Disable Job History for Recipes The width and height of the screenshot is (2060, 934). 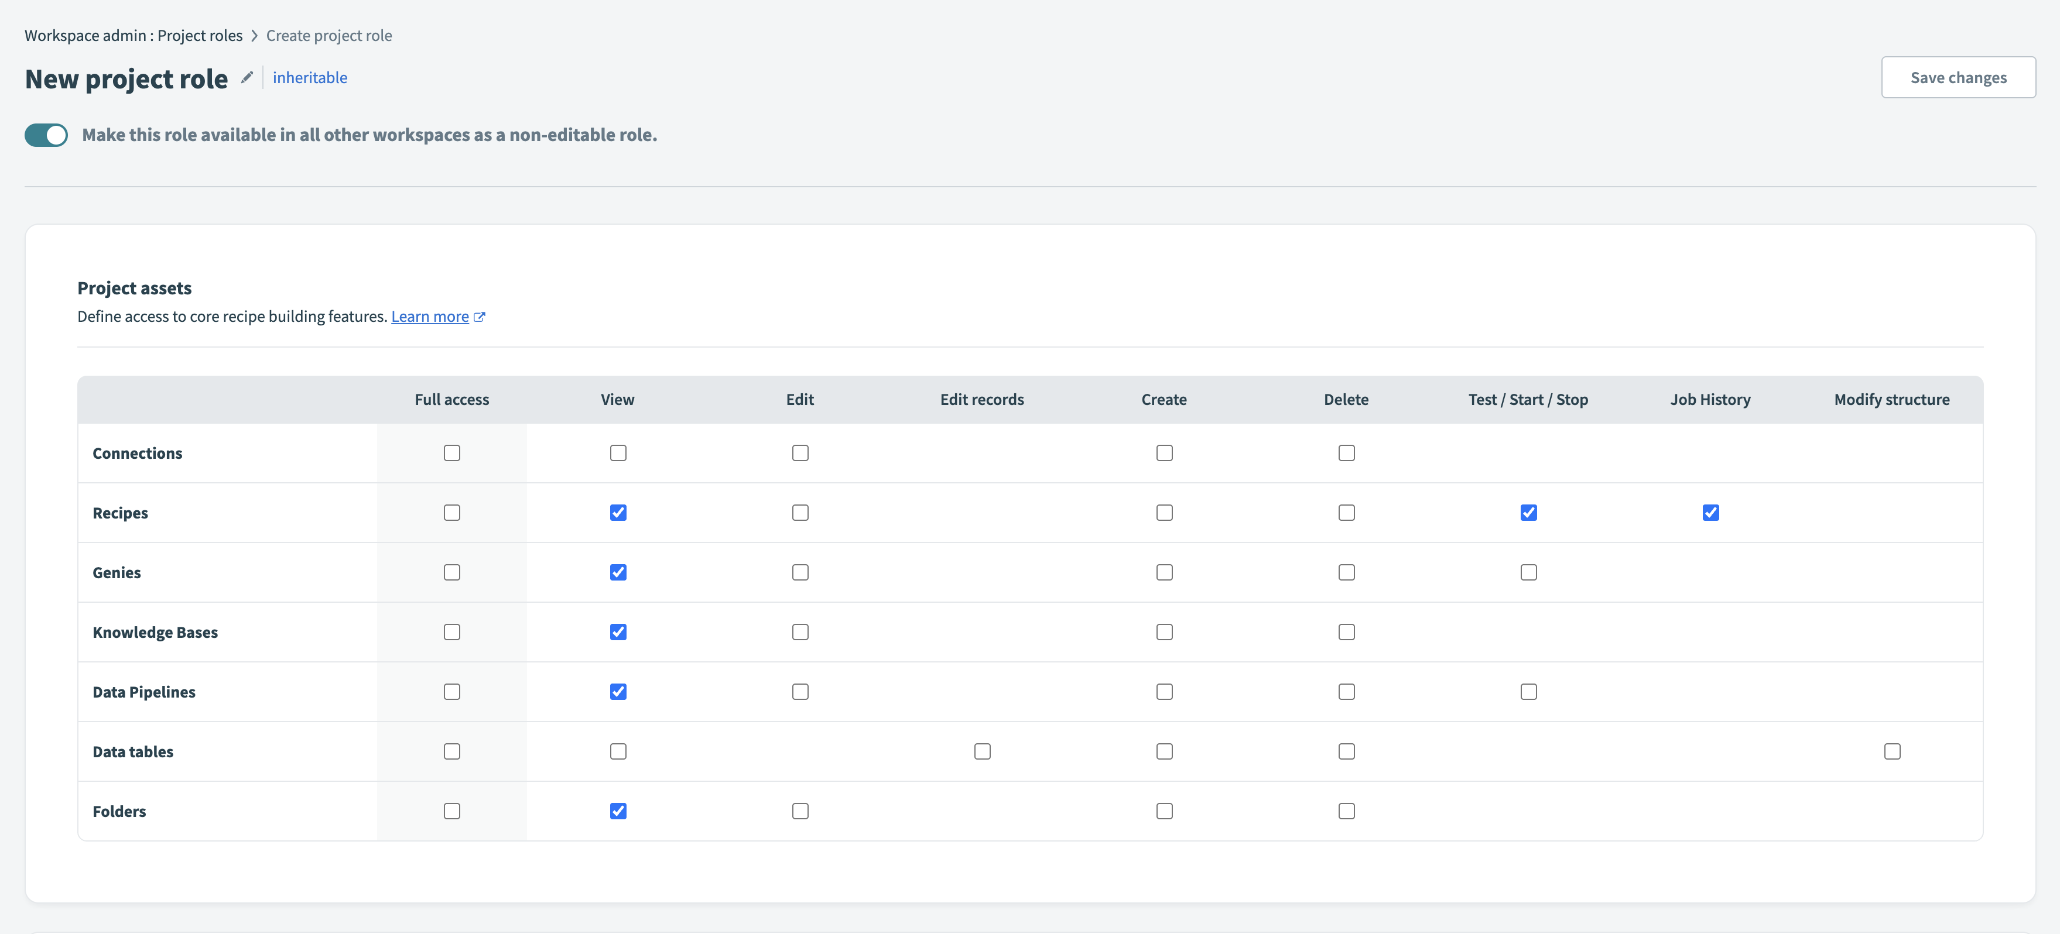[x=1710, y=512]
